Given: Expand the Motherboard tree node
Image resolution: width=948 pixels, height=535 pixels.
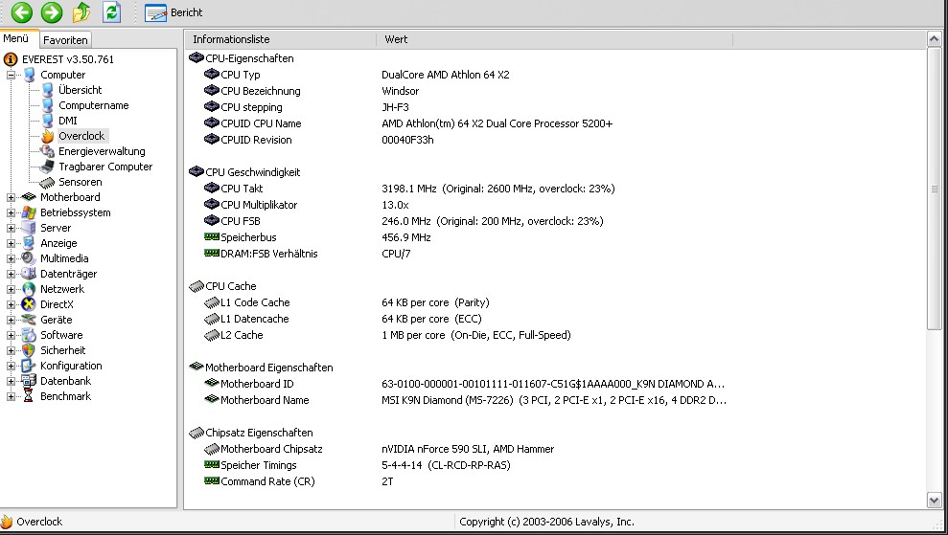Looking at the screenshot, I should (x=11, y=197).
